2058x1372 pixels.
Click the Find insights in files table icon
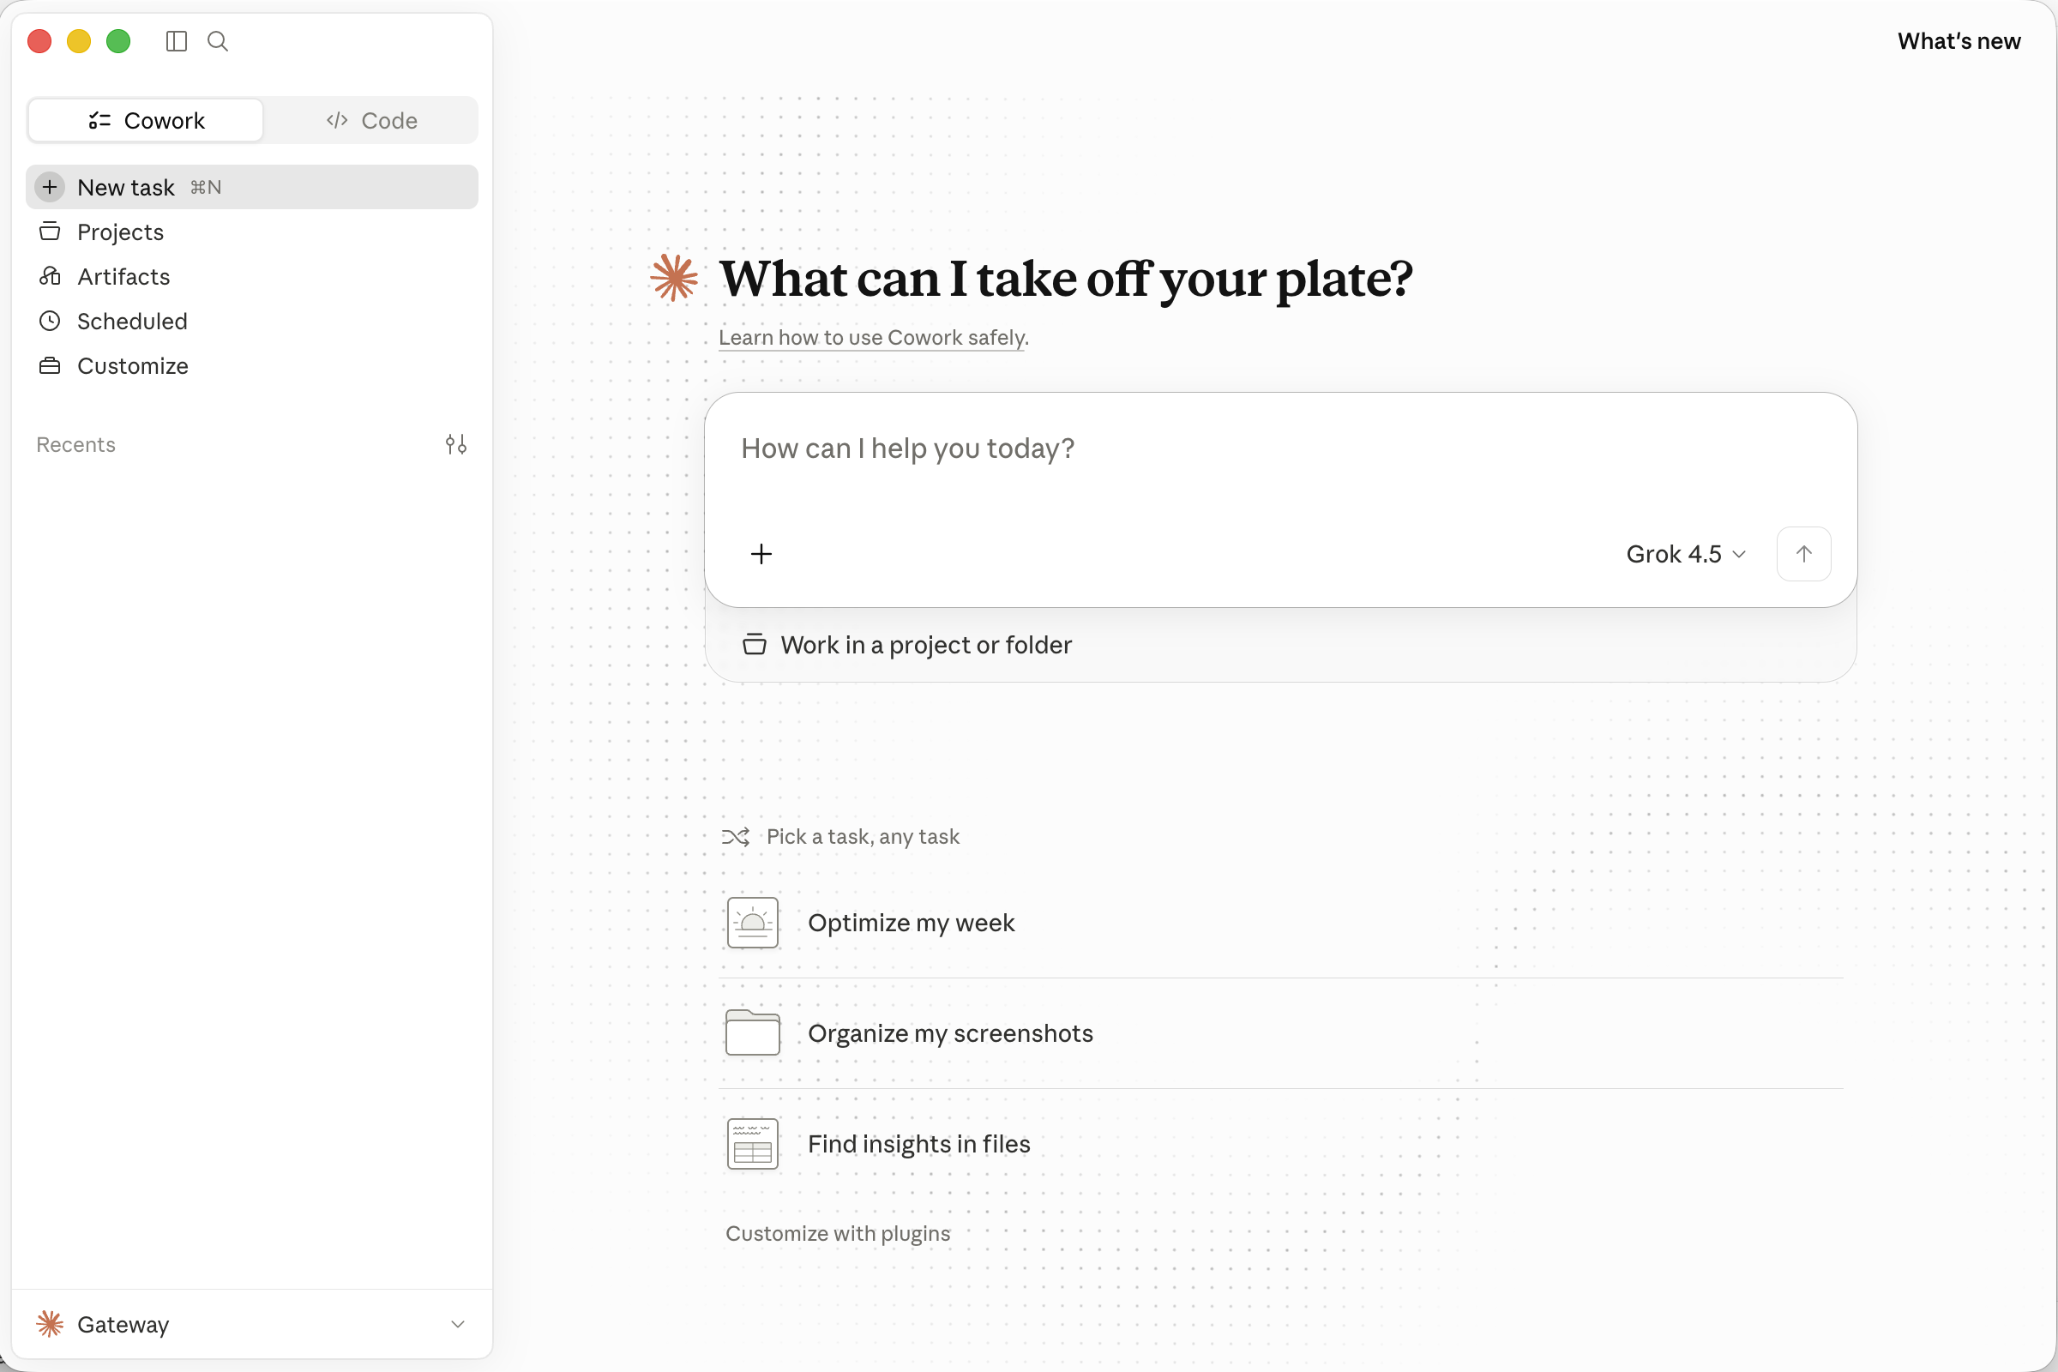(x=753, y=1144)
